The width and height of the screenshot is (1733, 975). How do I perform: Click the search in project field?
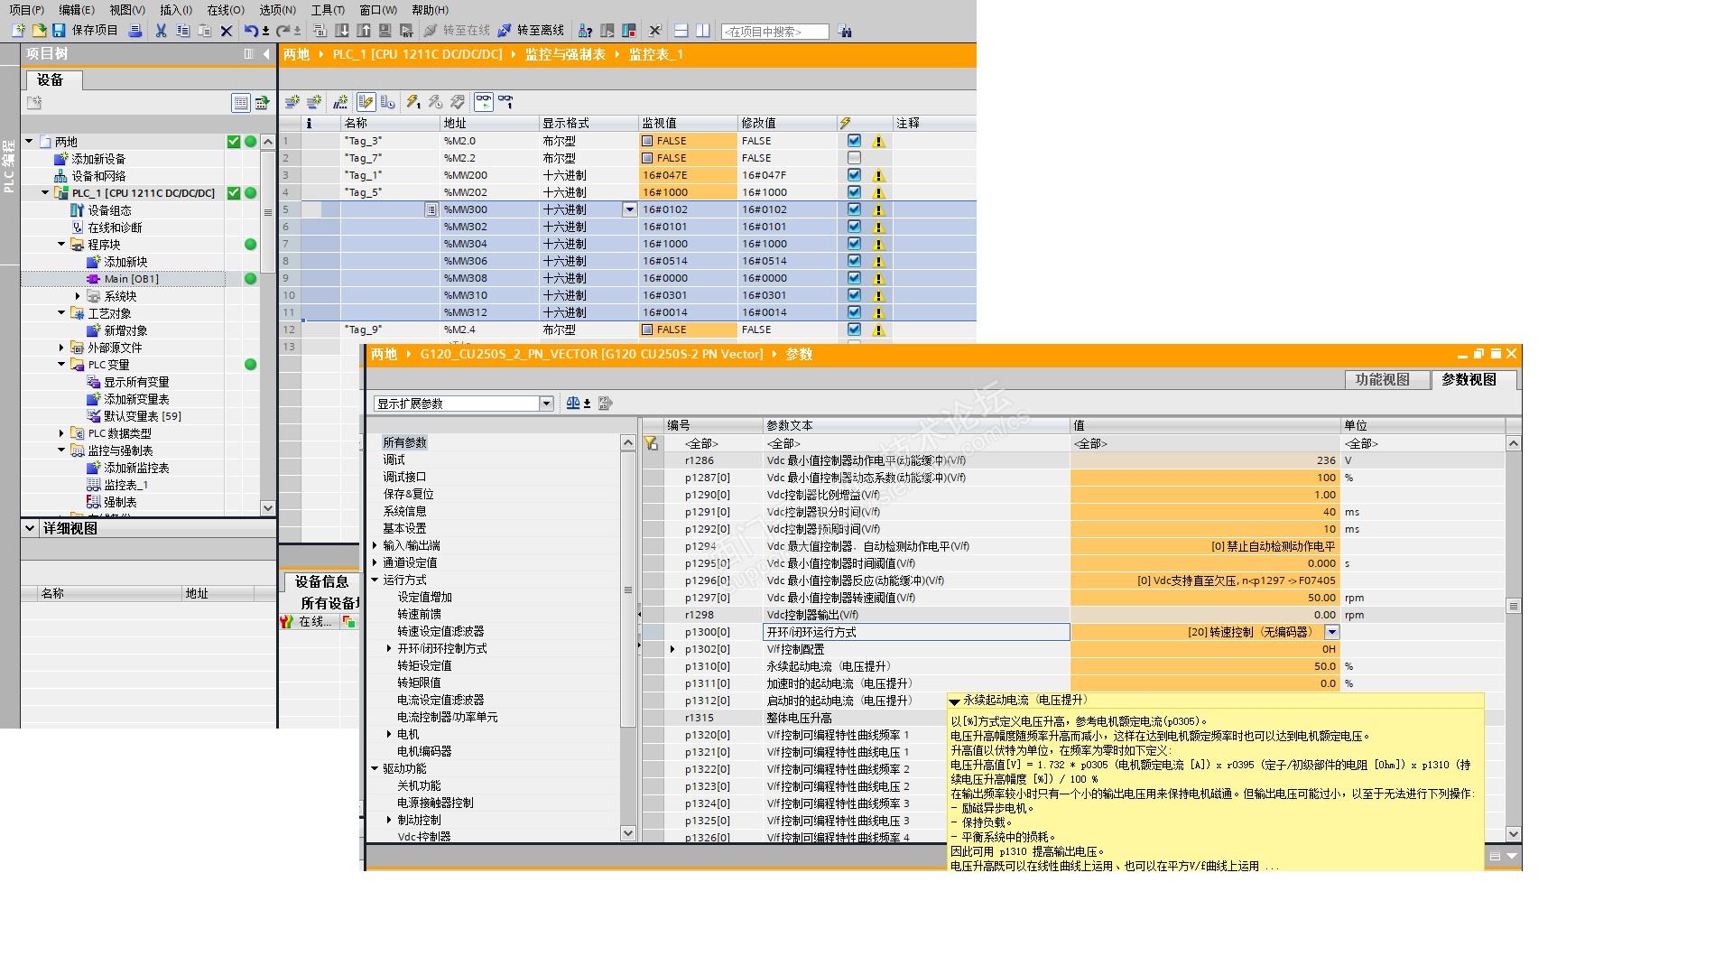[774, 32]
